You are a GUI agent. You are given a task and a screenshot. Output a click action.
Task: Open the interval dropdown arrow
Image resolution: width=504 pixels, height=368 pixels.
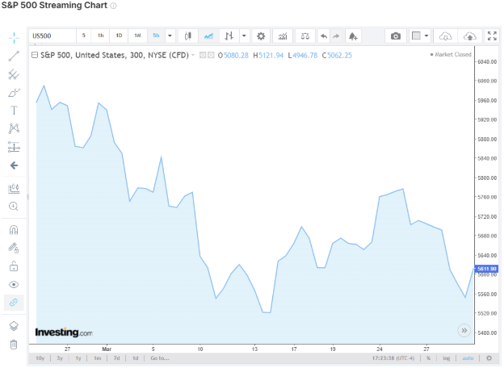pyautogui.click(x=170, y=36)
